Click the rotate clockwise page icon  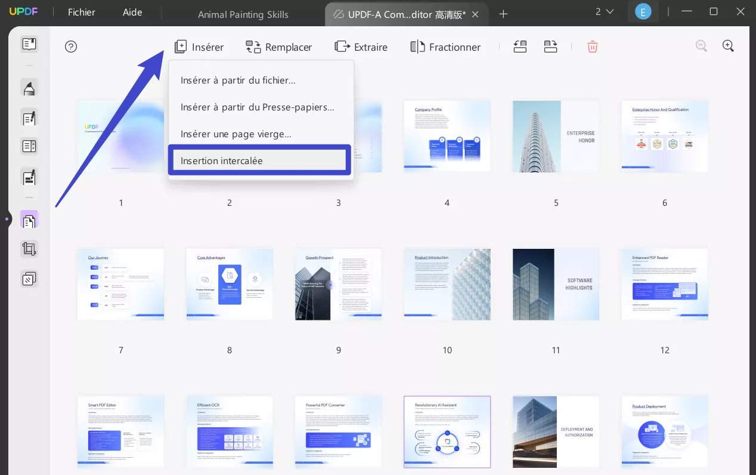pos(550,47)
